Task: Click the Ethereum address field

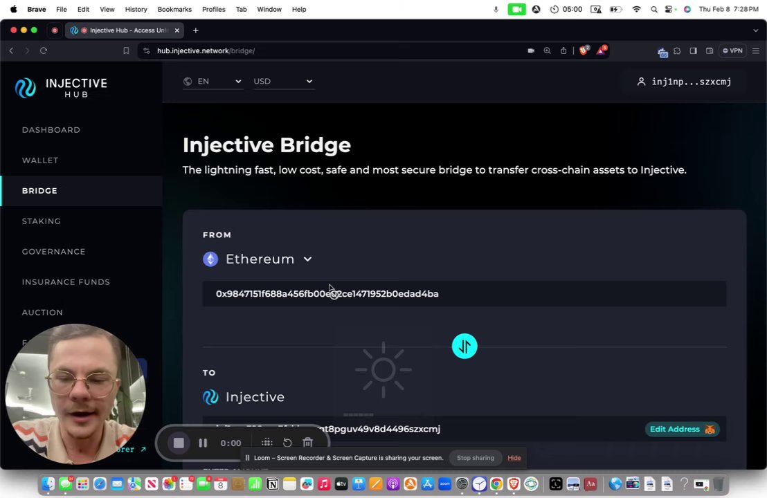Action: click(x=464, y=294)
